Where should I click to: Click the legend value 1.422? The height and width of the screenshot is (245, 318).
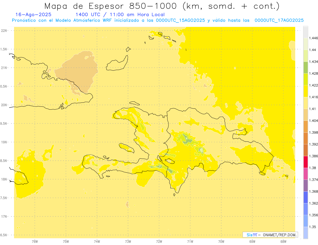click(313, 85)
